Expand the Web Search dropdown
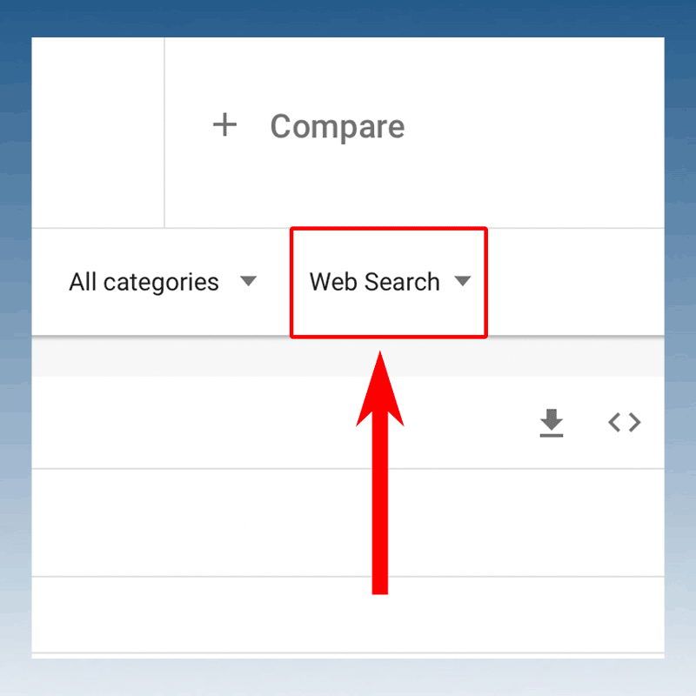The height and width of the screenshot is (696, 696). tap(389, 282)
